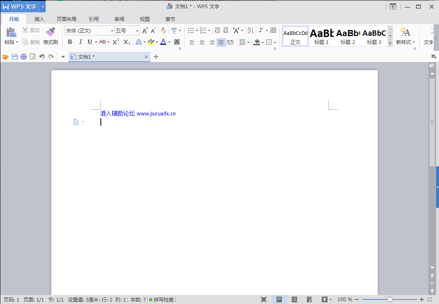
Task: Apply blue font color
Action: 163,42
